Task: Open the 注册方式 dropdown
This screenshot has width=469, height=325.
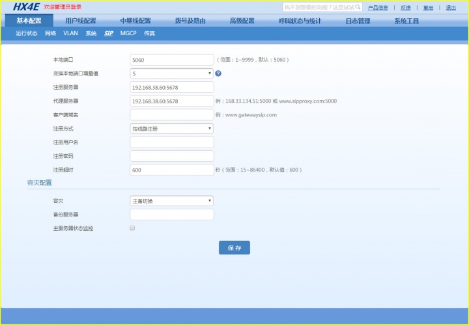Action: [x=172, y=129]
